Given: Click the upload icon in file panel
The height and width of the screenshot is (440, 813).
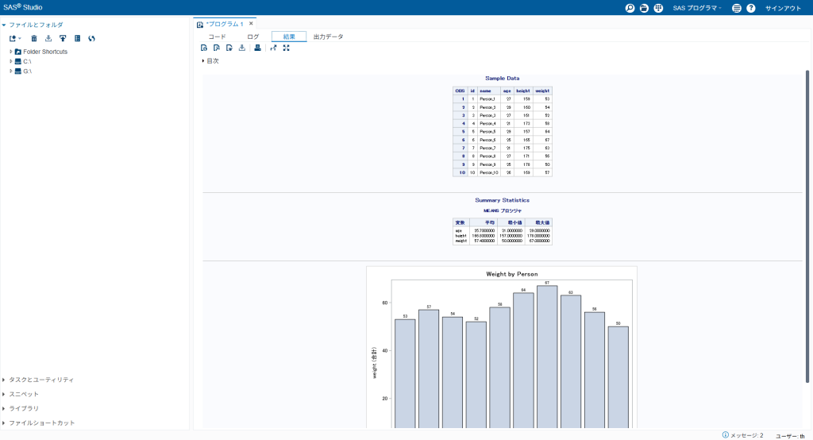Looking at the screenshot, I should coord(63,38).
